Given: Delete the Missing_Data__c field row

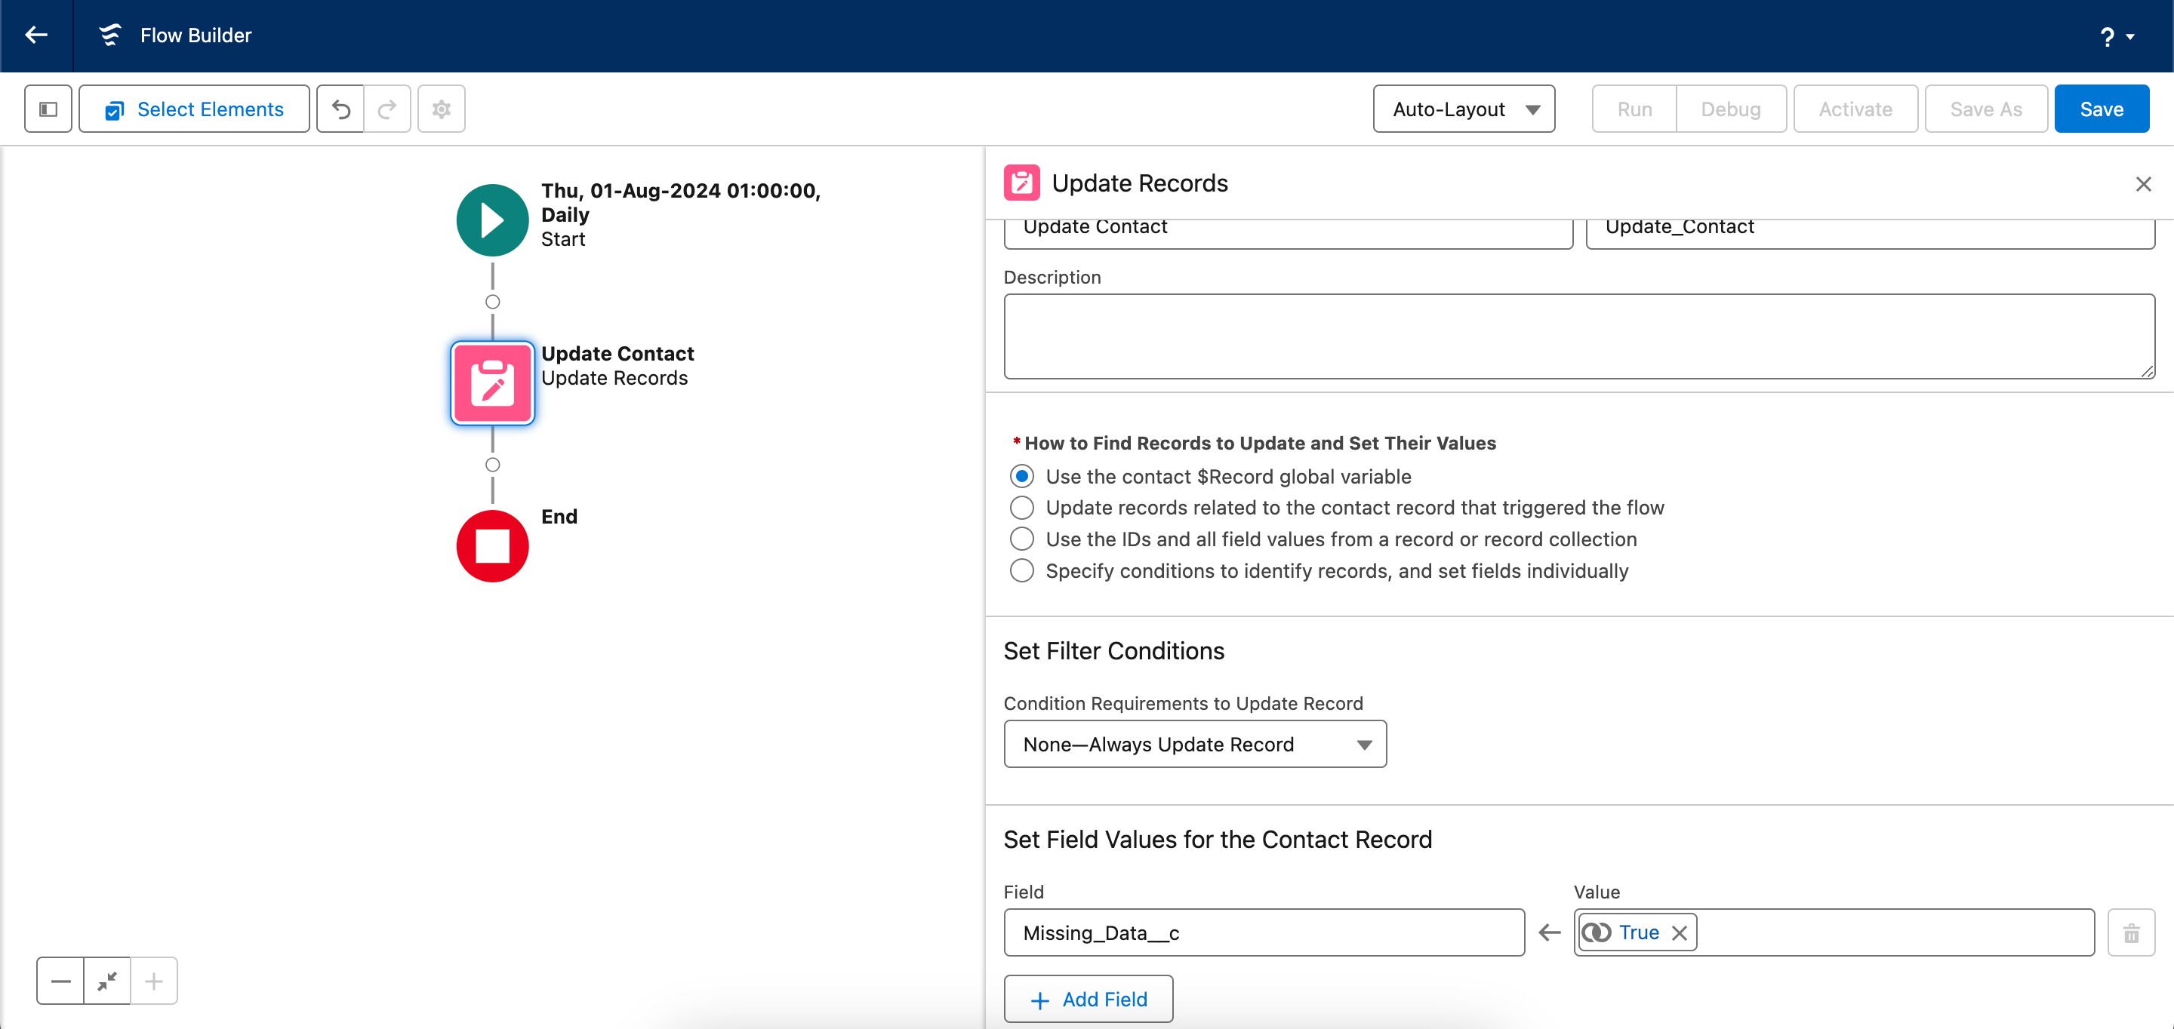Looking at the screenshot, I should pyautogui.click(x=2131, y=933).
